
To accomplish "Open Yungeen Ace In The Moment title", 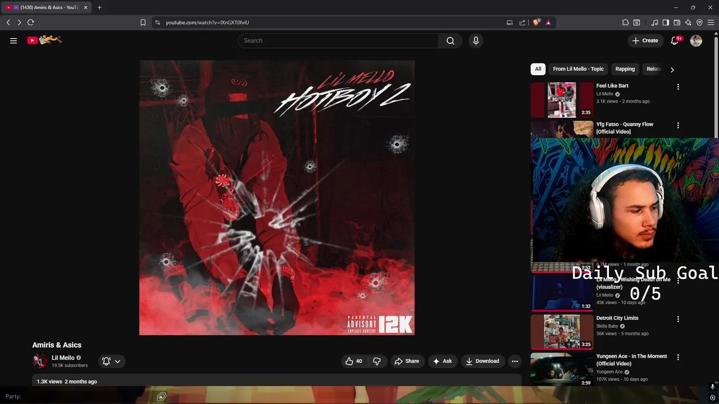I will click(x=631, y=360).
